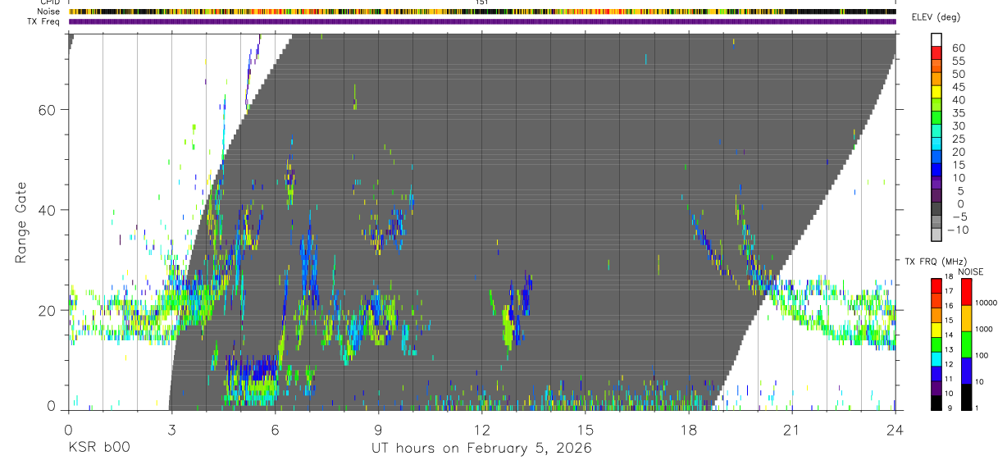The image size is (1007, 465).
Task: Click the purple swatch in TX FRQ legend
Action: pyautogui.click(x=936, y=389)
